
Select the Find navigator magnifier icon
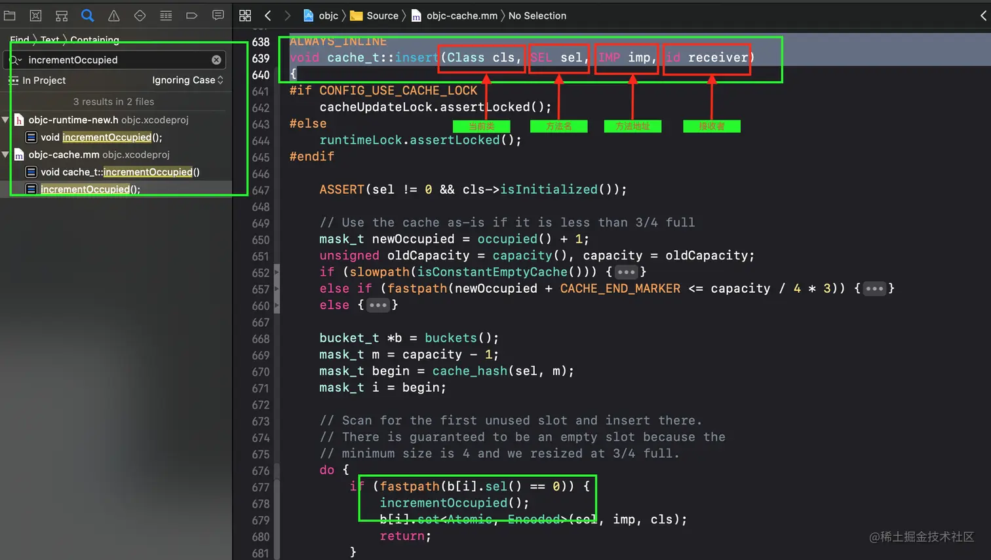[x=87, y=16]
